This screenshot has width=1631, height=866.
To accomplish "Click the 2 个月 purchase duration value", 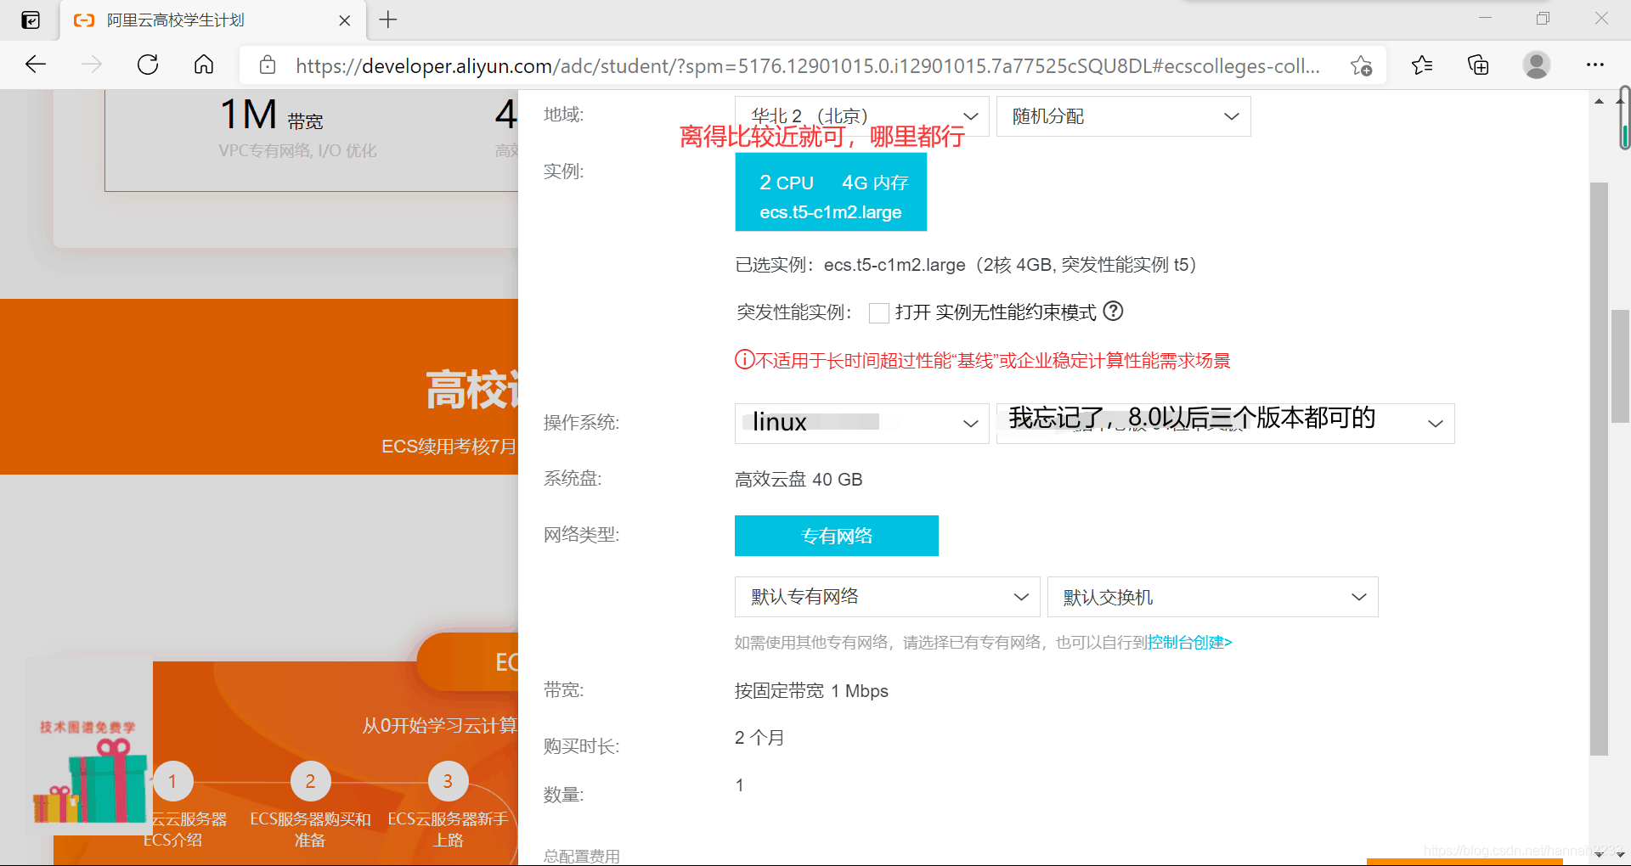I will 759,737.
